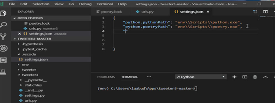
Task: Open the Extensions view in activity bar
Action: pyautogui.click(x=3, y=60)
